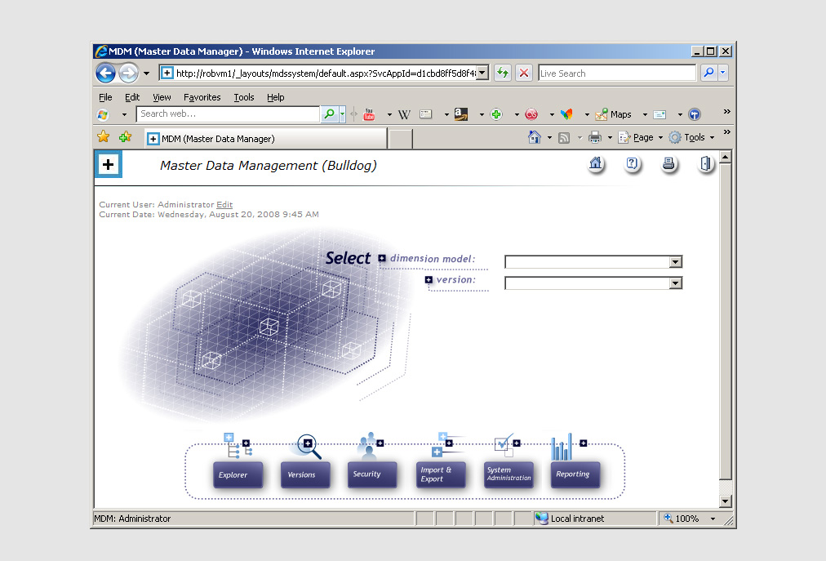Image resolution: width=826 pixels, height=561 pixels.
Task: Click the MDM help icon
Action: [x=632, y=164]
